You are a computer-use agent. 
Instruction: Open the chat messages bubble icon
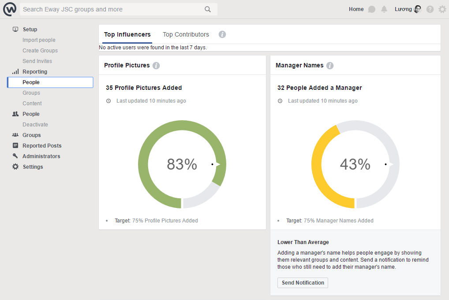[x=372, y=9]
